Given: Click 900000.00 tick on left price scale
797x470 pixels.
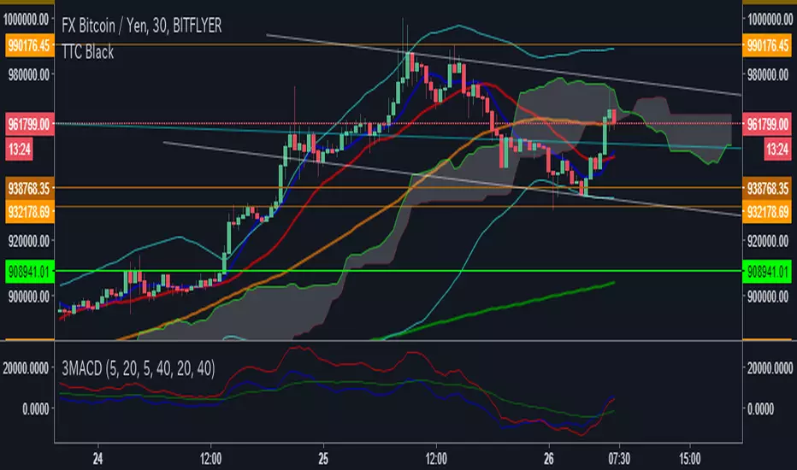Looking at the screenshot, I should click(29, 297).
